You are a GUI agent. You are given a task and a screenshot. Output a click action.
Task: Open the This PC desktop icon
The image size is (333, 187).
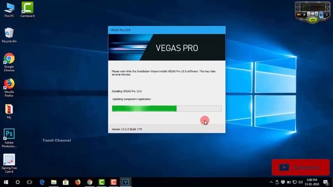click(x=9, y=10)
